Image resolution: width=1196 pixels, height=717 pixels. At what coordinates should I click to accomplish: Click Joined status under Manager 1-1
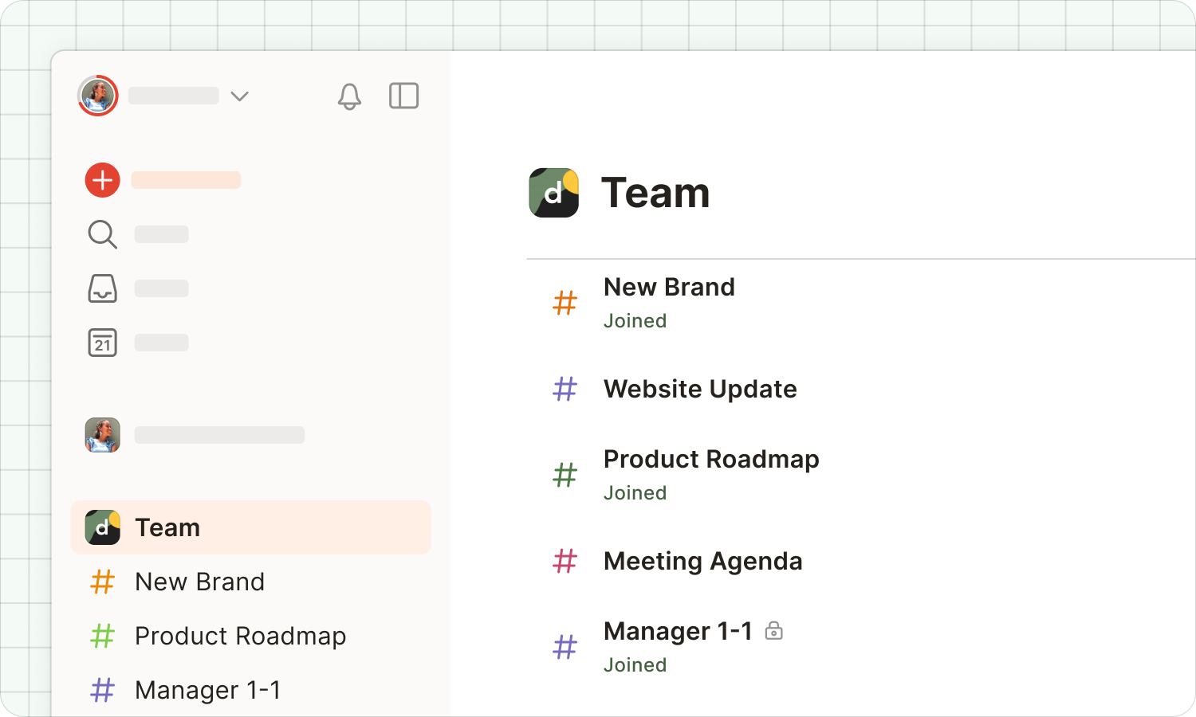(x=635, y=665)
